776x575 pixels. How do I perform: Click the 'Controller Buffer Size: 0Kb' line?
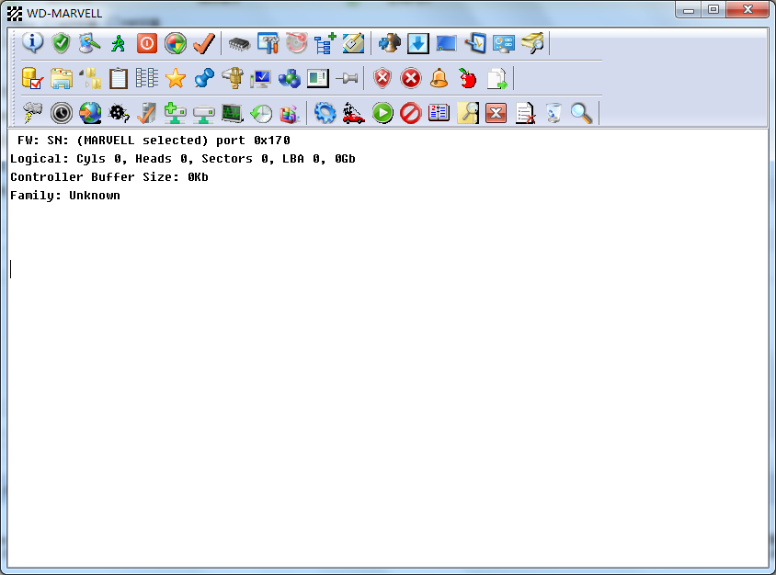pyautogui.click(x=109, y=177)
